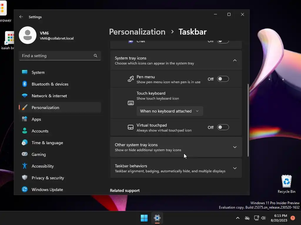
Task: Click the search magnifier icon
Action: [96, 56]
